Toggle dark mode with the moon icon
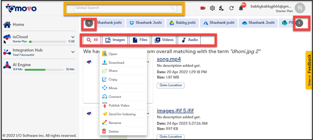The width and height of the screenshot is (313, 140). coord(221,8)
